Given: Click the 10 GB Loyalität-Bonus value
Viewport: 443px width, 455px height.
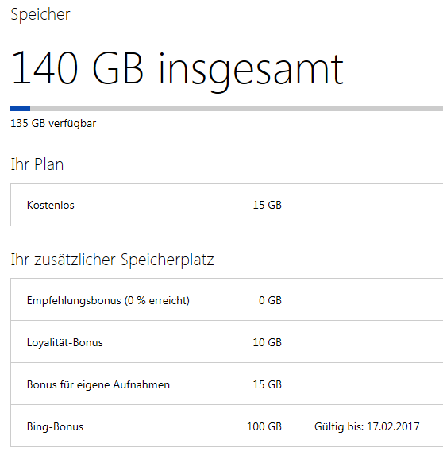Looking at the screenshot, I should (268, 342).
